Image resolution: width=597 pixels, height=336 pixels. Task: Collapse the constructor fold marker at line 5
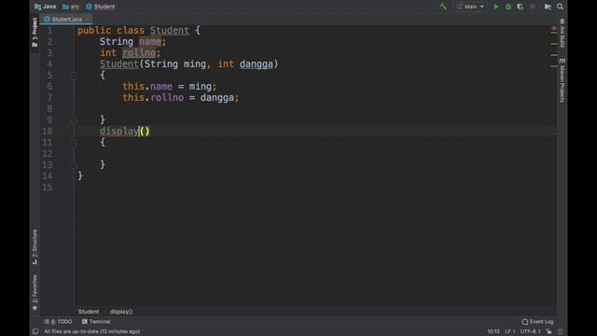(x=74, y=76)
